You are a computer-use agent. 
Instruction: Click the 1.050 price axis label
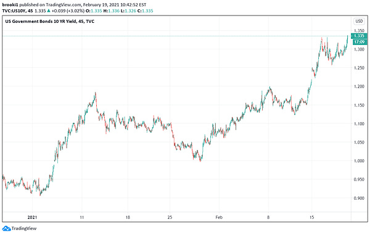tap(359, 142)
